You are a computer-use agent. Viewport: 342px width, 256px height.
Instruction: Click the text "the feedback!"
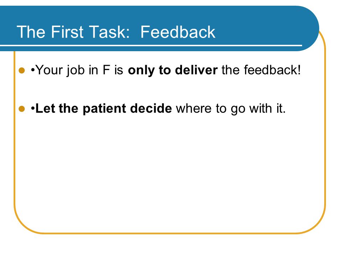pos(261,70)
